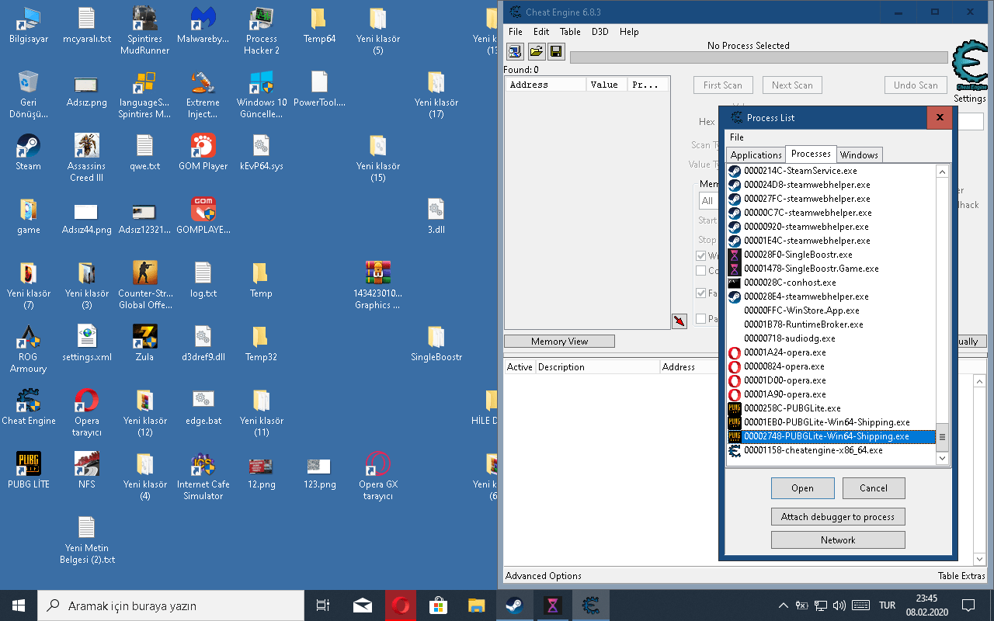The width and height of the screenshot is (994, 621).
Task: Click the red arrow add-address icon
Action: click(x=679, y=321)
